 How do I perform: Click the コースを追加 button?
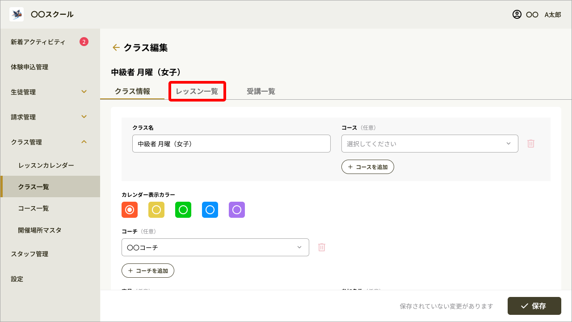coord(367,167)
